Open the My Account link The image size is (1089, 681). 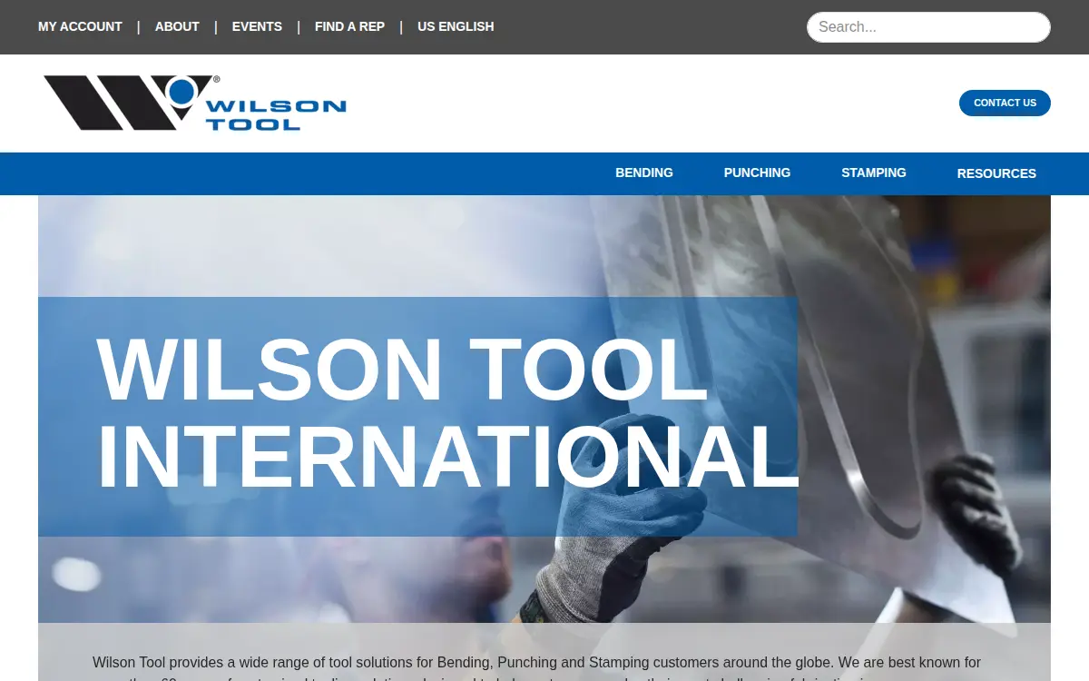pos(80,26)
